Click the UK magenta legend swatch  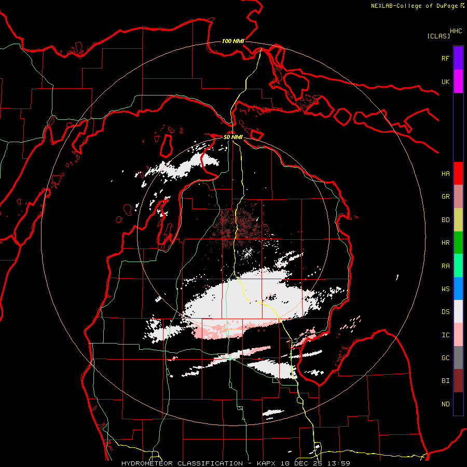(458, 81)
